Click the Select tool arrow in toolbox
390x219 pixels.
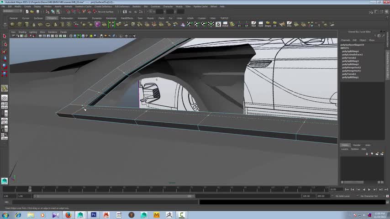pyautogui.click(x=5, y=36)
